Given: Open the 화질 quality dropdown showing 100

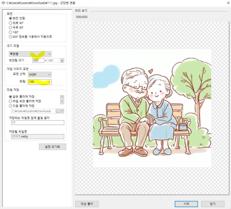Looking at the screenshot, I should [40, 82].
